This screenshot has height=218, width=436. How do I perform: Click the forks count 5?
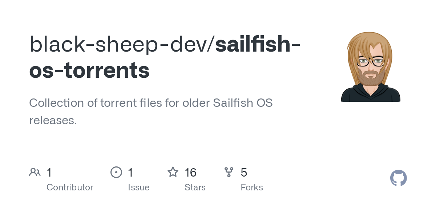244,173
